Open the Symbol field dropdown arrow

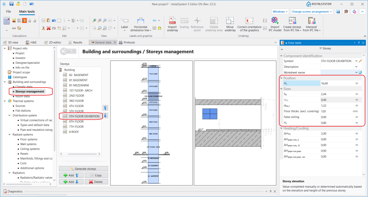coord(356,61)
